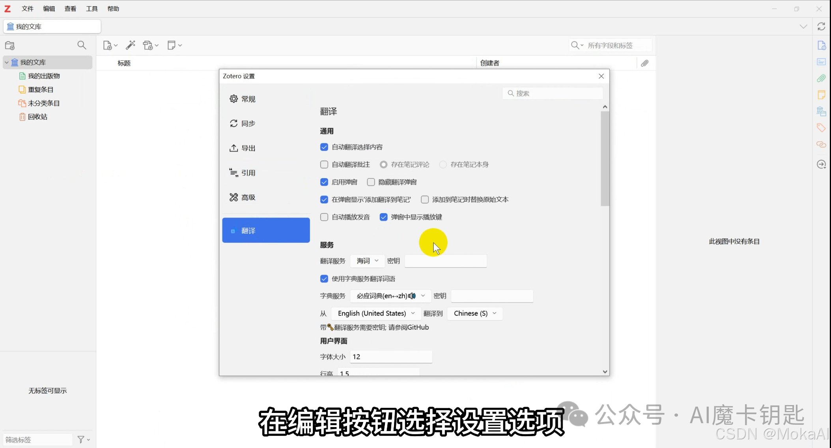Enable the 自动翻译批注 checkbox
Image resolution: width=831 pixels, height=448 pixels.
[x=324, y=164]
